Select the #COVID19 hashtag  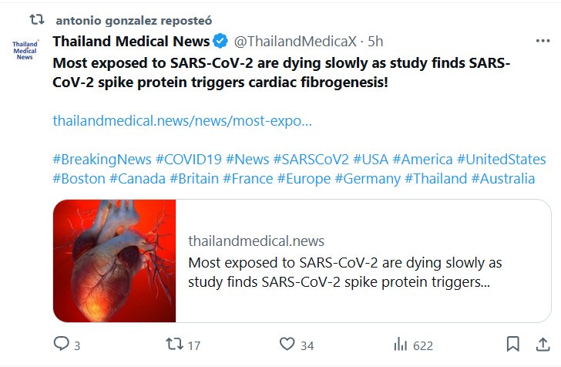[189, 160]
